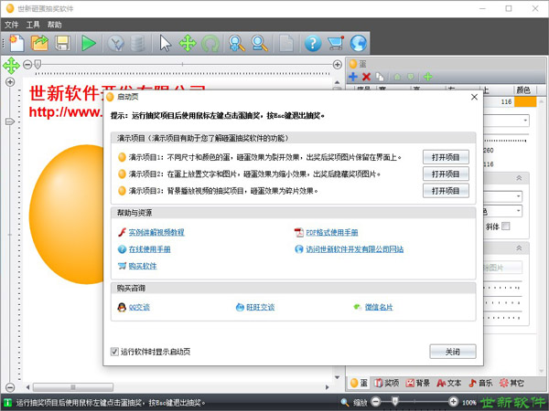Screen dimensions: 549x411
Task: Open the 工具 menu
Action: click(33, 25)
